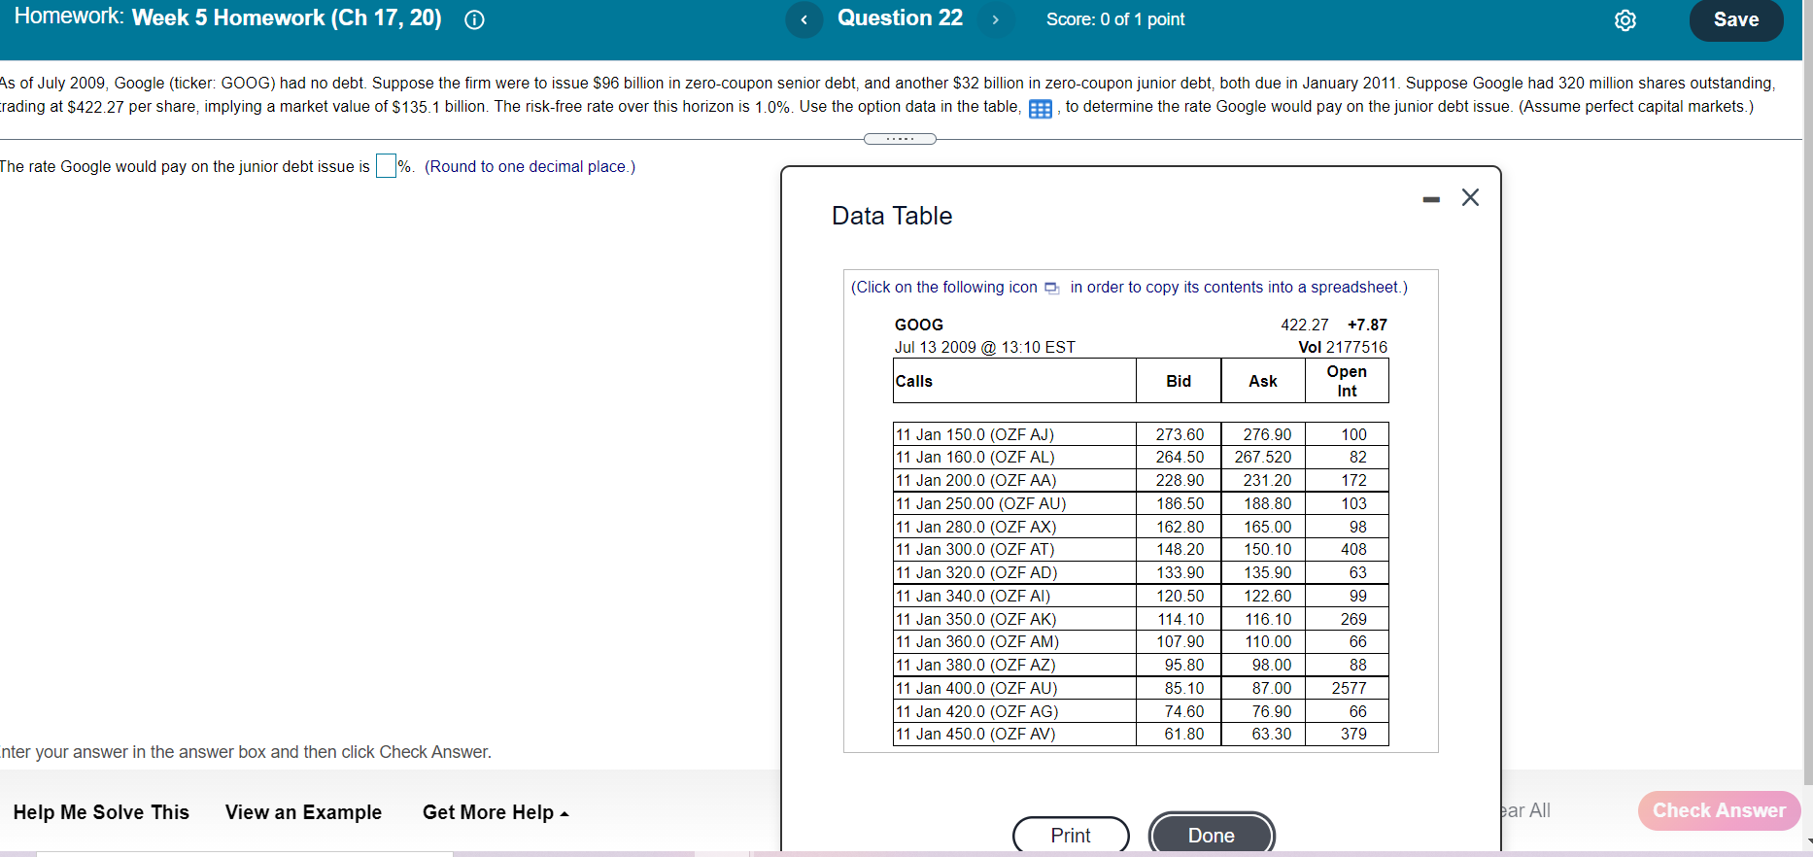The height and width of the screenshot is (857, 1813).
Task: Click the Done button
Action: coord(1212,836)
